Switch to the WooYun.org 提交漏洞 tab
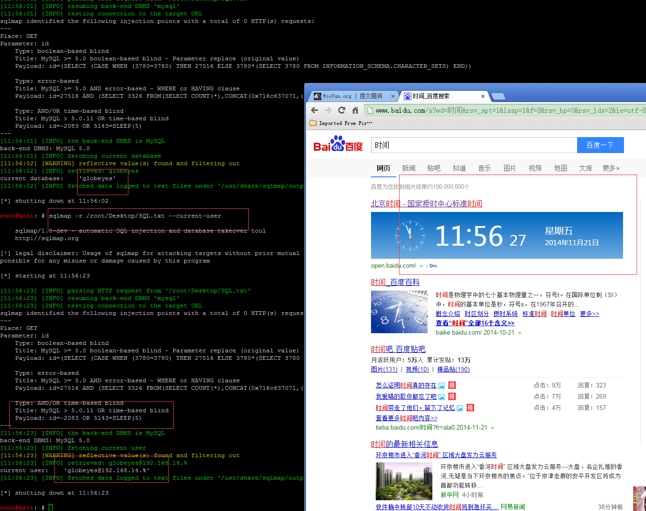 (x=353, y=96)
